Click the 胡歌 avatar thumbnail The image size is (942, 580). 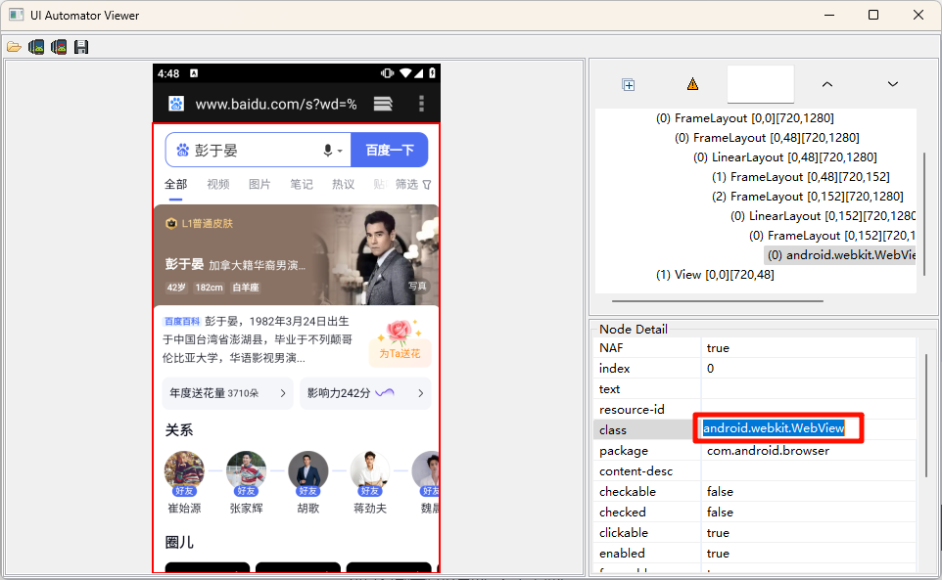pos(308,470)
